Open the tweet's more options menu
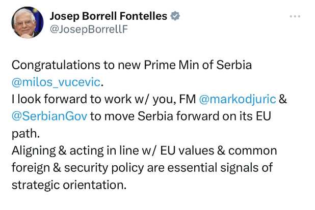Screen dimensions: 315x210 pos(295,16)
